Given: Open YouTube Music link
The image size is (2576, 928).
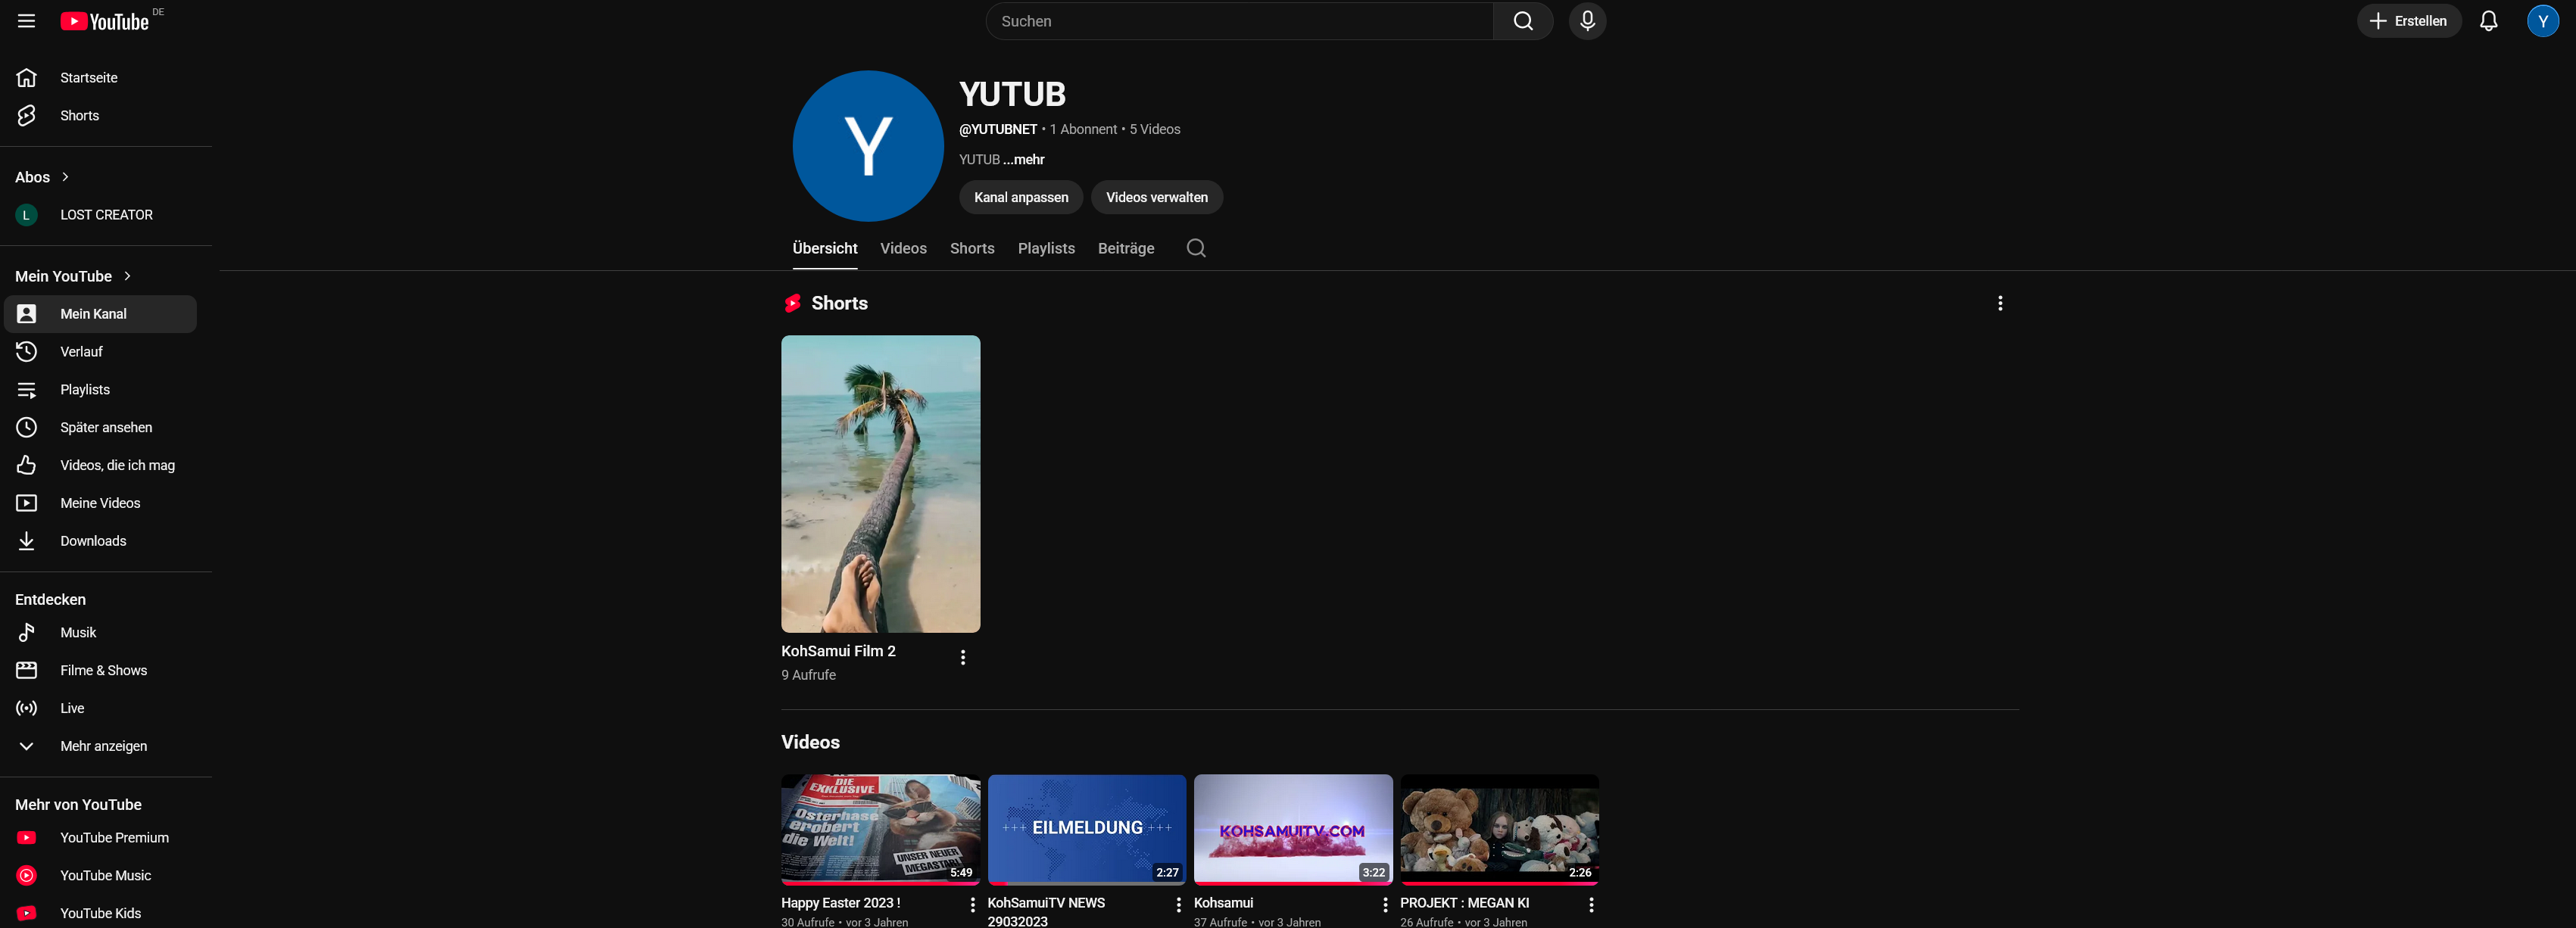Looking at the screenshot, I should point(100,876).
